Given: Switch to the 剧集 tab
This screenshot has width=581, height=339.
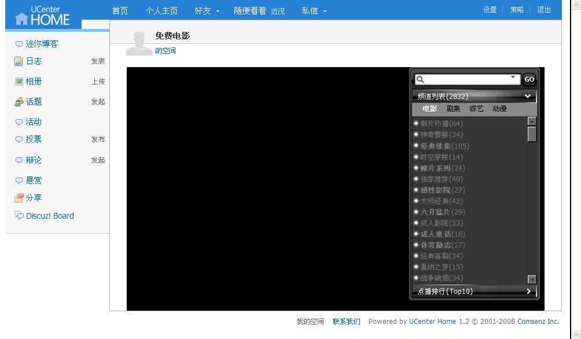Looking at the screenshot, I should coord(453,109).
